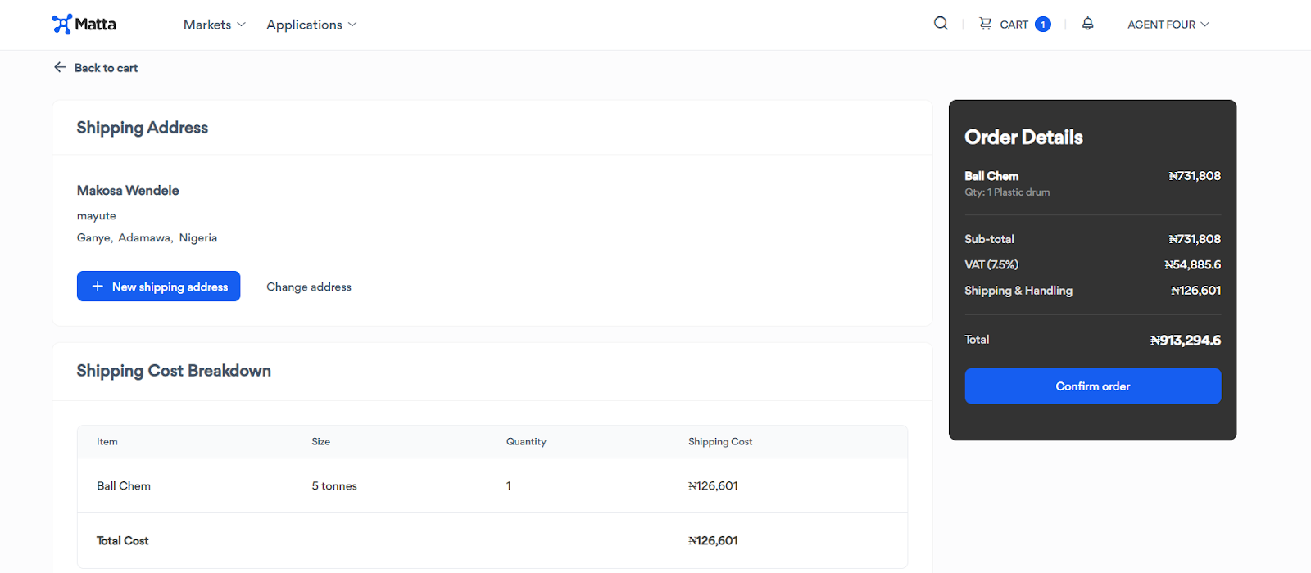The height and width of the screenshot is (573, 1311).
Task: Open the CART link in header
Action: (x=1014, y=25)
